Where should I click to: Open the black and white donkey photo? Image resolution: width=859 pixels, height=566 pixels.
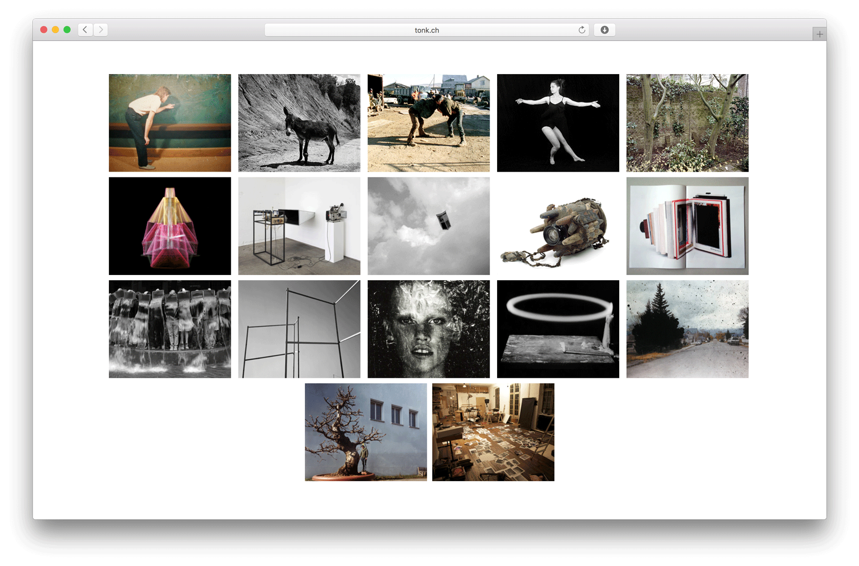tap(299, 123)
